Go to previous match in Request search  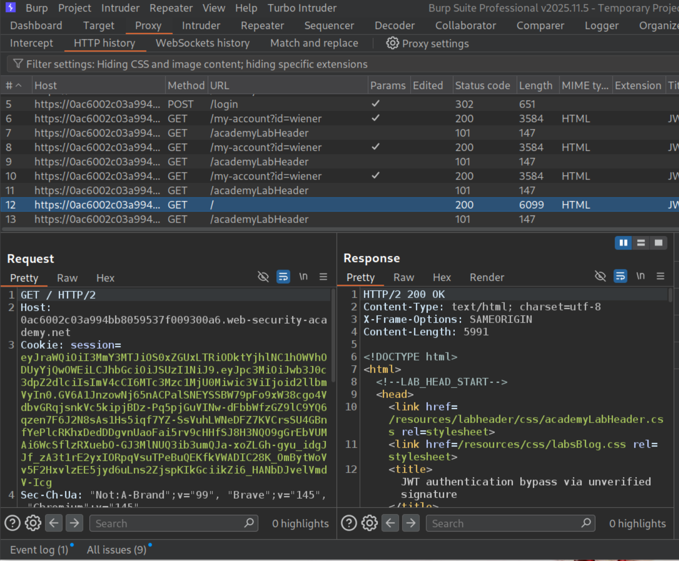(54, 523)
